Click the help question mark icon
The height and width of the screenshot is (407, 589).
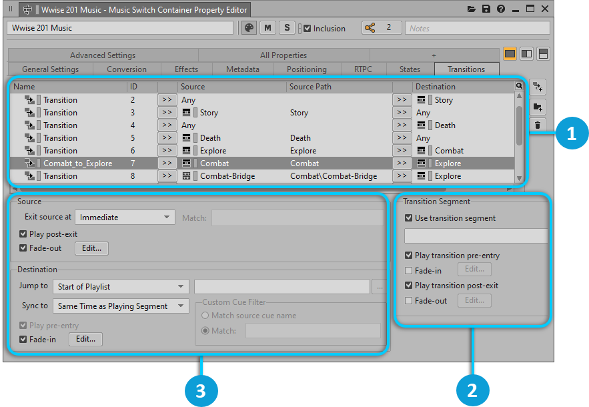pos(501,9)
